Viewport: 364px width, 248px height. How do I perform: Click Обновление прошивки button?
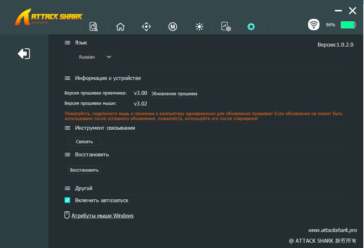coord(174,93)
